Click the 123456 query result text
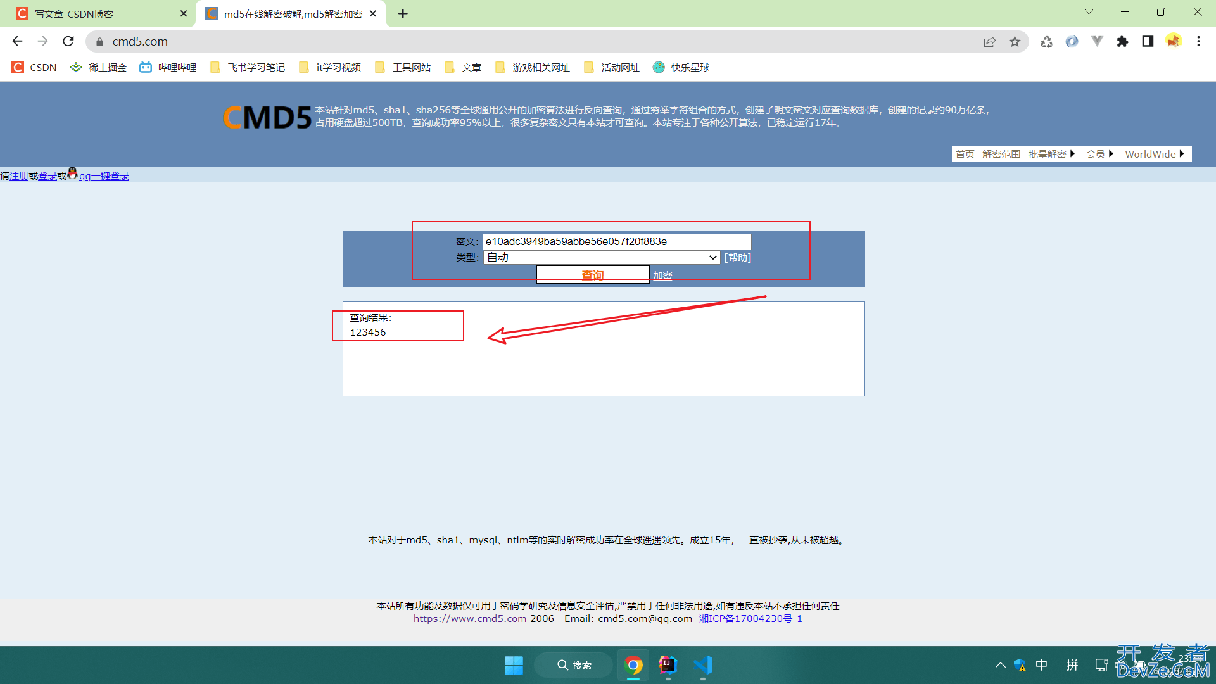The width and height of the screenshot is (1216, 684). click(x=368, y=332)
